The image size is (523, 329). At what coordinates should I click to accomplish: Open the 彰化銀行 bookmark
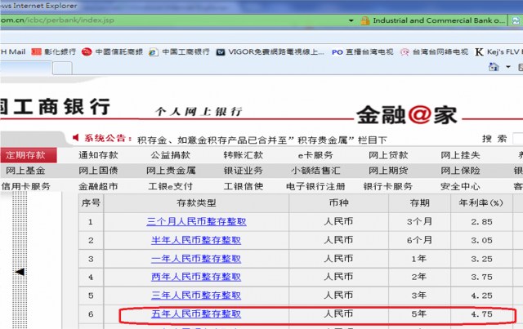point(54,51)
